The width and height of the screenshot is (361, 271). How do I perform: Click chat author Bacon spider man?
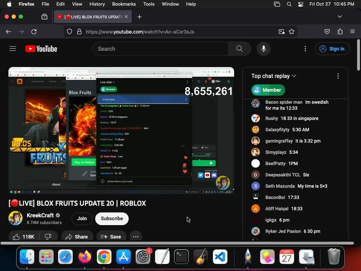pos(284,102)
